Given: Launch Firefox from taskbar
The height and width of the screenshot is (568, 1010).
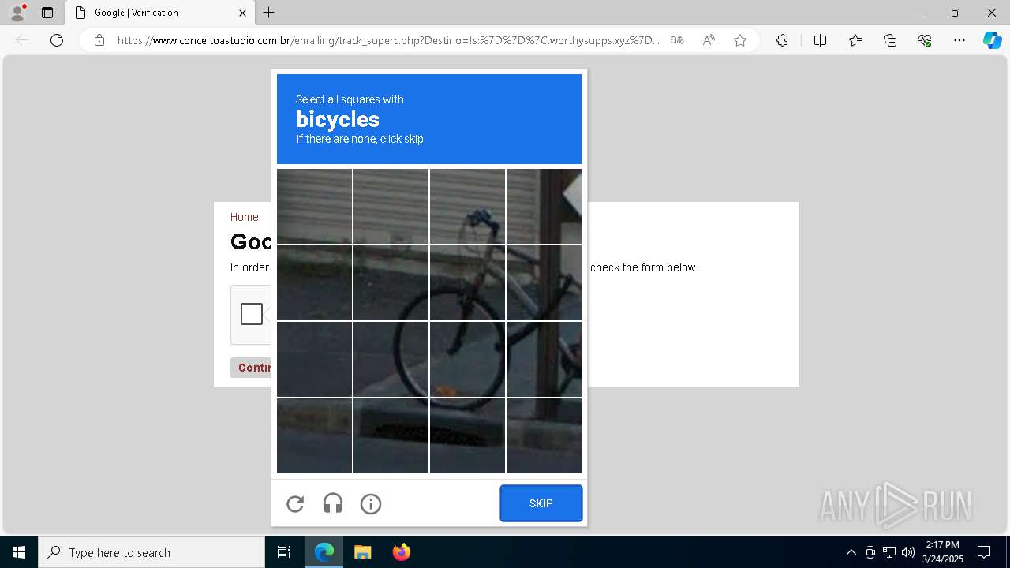Looking at the screenshot, I should pyautogui.click(x=401, y=552).
